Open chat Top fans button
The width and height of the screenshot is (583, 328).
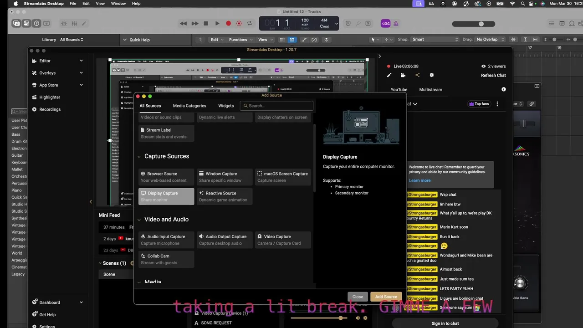[x=479, y=104]
